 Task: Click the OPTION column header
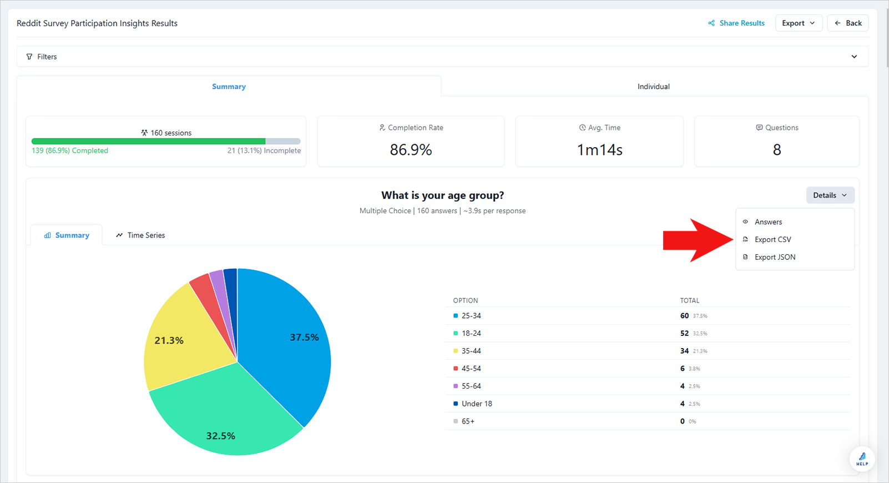point(466,300)
